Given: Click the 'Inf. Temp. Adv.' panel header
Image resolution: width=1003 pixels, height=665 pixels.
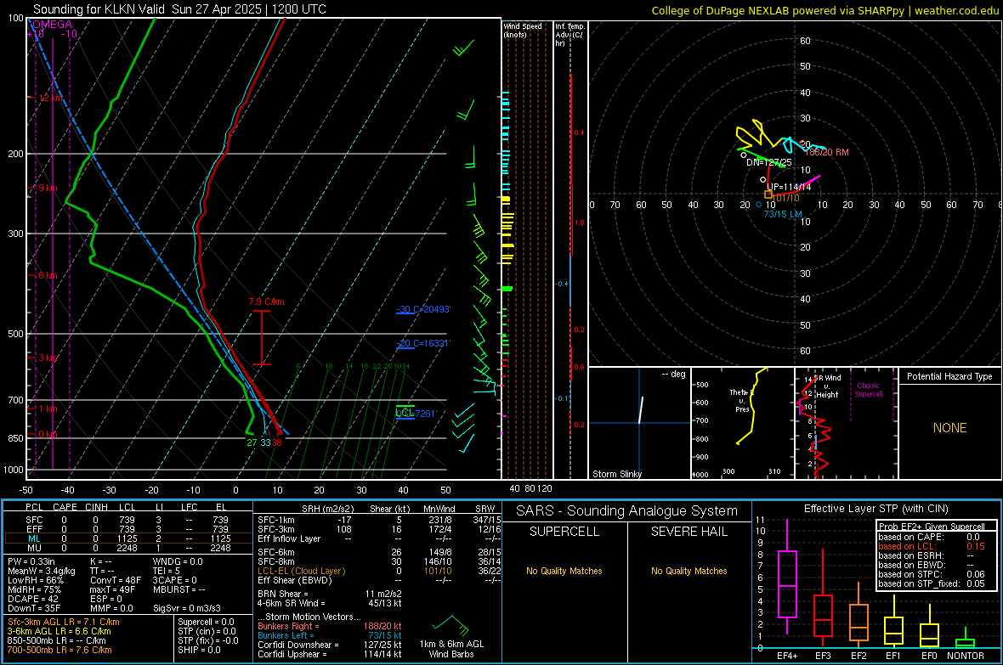Looking at the screenshot, I should pyautogui.click(x=569, y=35).
